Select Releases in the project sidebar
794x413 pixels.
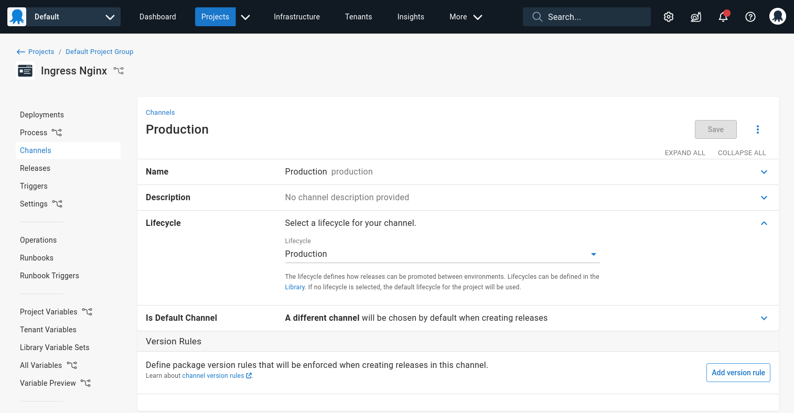[x=35, y=168]
